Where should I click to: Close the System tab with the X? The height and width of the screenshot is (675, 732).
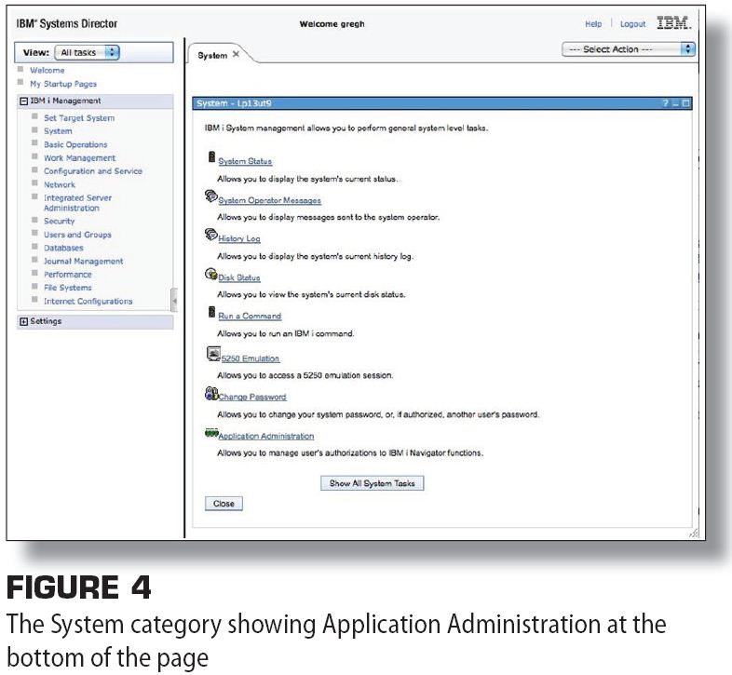coord(237,54)
